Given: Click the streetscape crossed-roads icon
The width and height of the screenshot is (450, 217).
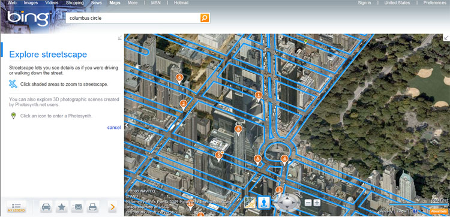Looking at the screenshot, I should (13, 84).
